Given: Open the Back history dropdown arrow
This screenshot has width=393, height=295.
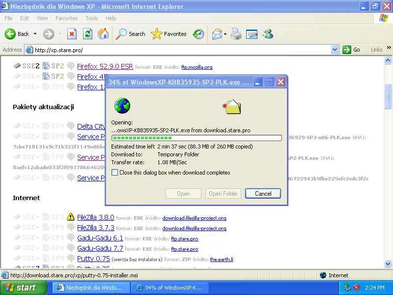Looking at the screenshot, I should [35, 34].
